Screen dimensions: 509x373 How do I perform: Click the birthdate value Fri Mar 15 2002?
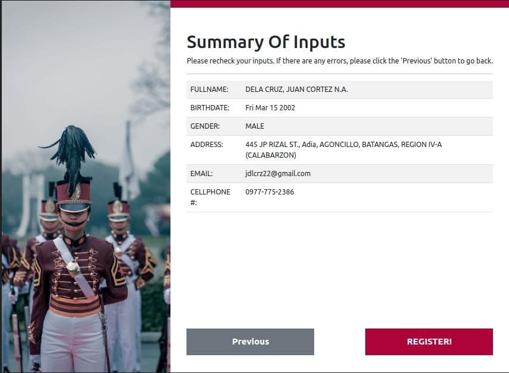point(270,108)
